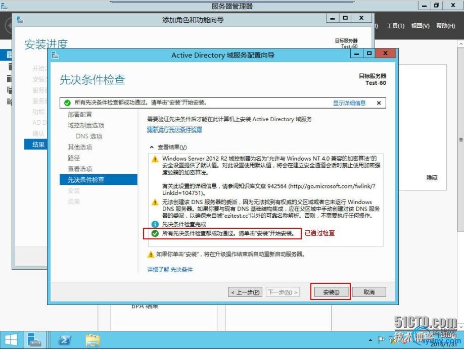
Task: Click target server name Test-60 in AD wizard
Action: (x=376, y=83)
